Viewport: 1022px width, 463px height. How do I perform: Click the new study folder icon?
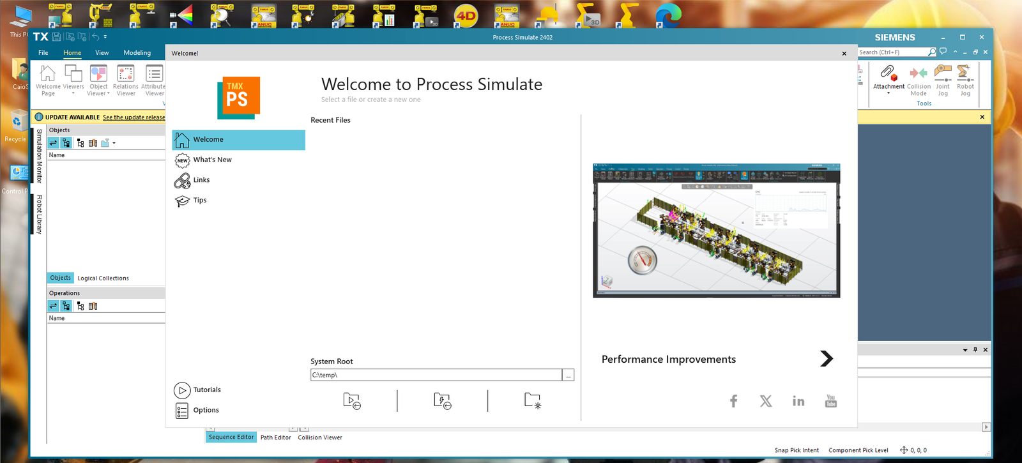point(532,400)
